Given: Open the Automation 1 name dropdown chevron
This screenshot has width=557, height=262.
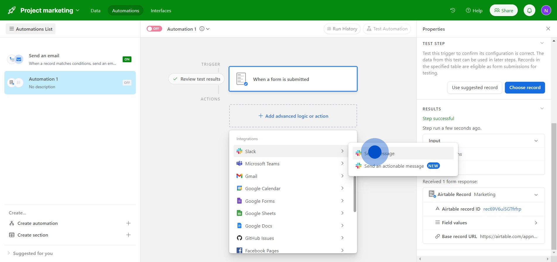Looking at the screenshot, I should point(208,29).
